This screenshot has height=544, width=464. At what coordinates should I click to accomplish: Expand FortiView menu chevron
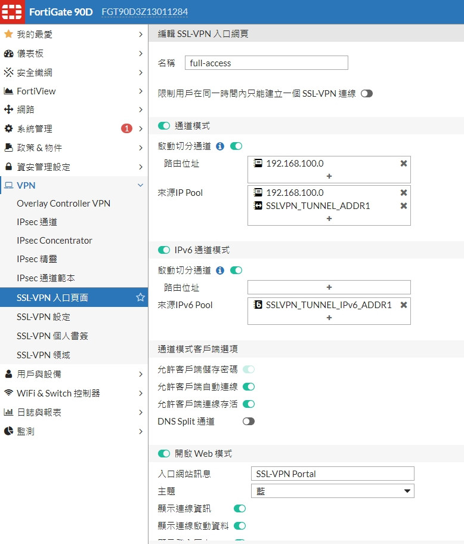point(140,91)
